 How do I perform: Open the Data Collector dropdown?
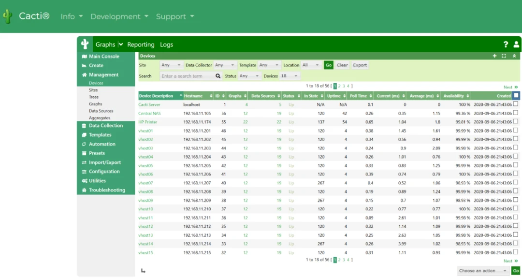(x=224, y=65)
